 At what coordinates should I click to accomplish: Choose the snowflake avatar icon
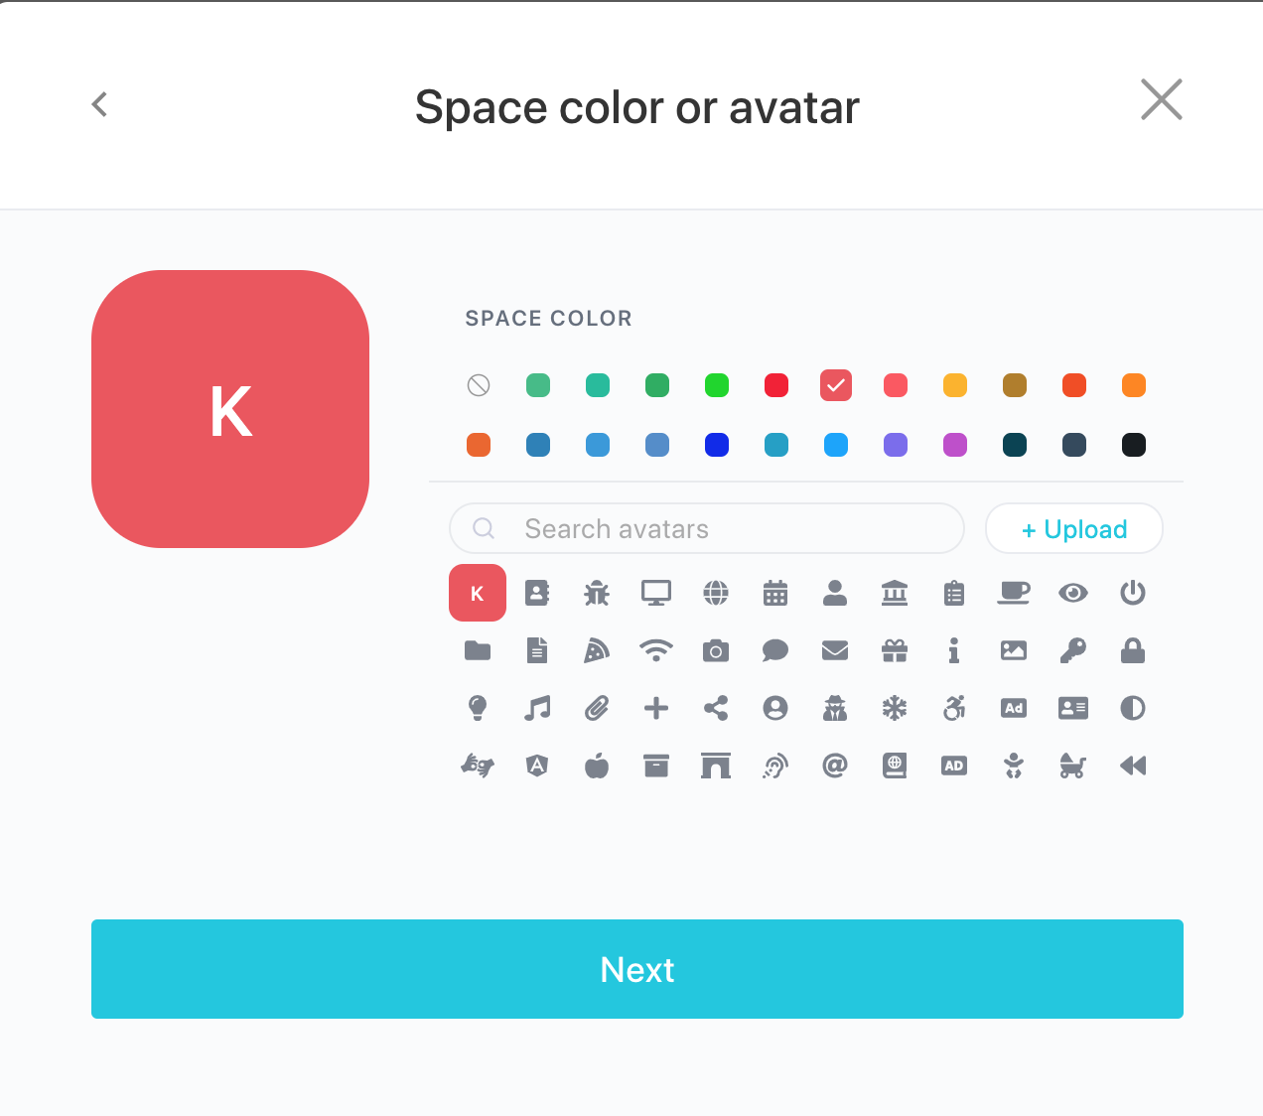click(895, 708)
